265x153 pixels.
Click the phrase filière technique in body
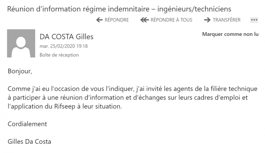point(233,89)
